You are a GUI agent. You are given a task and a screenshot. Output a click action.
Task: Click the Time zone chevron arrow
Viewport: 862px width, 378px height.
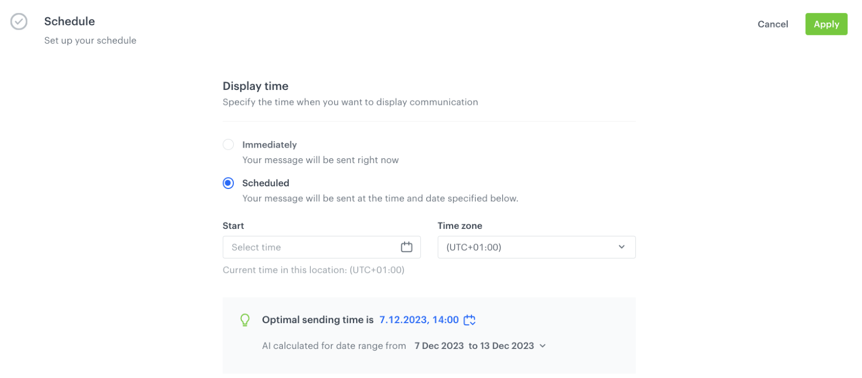click(621, 247)
